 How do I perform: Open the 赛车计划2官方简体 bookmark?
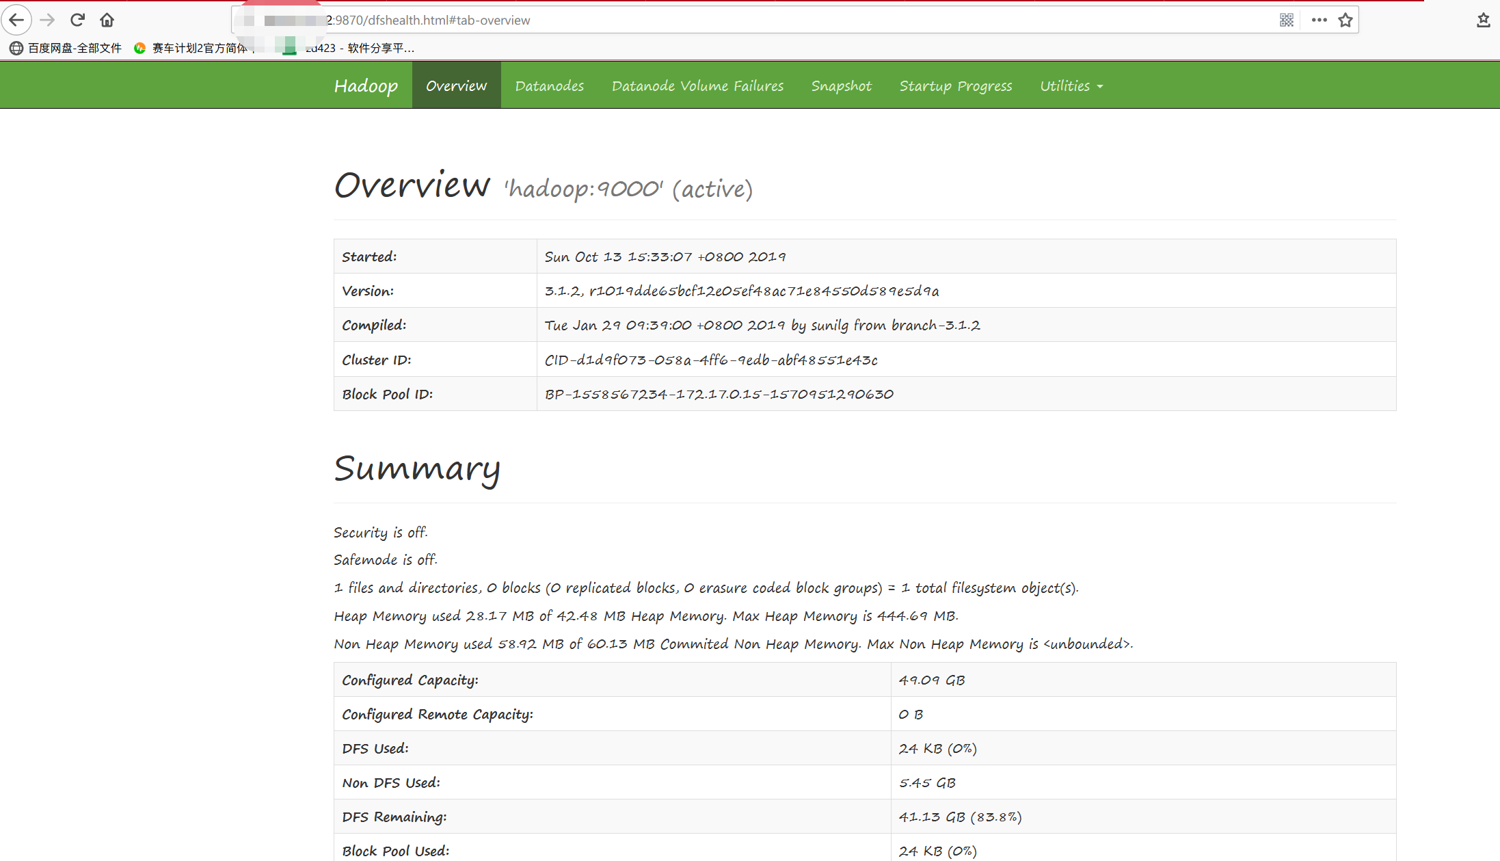pyautogui.click(x=193, y=48)
